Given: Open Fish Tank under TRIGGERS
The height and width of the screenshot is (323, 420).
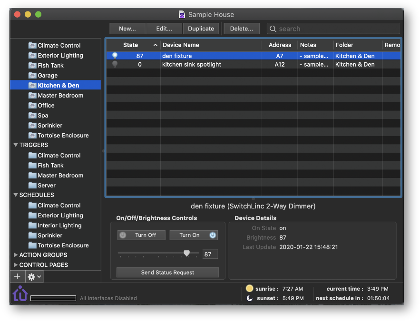Looking at the screenshot, I should pyautogui.click(x=50, y=165).
